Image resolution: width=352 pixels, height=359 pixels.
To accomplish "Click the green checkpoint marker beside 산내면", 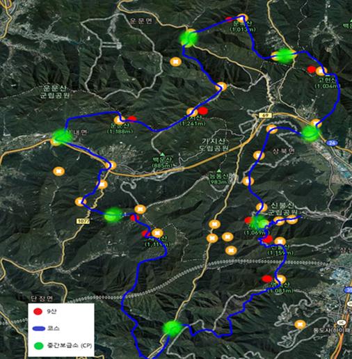I will [x=62, y=136].
